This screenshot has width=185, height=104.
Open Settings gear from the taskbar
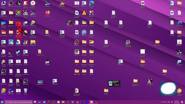click(73, 102)
